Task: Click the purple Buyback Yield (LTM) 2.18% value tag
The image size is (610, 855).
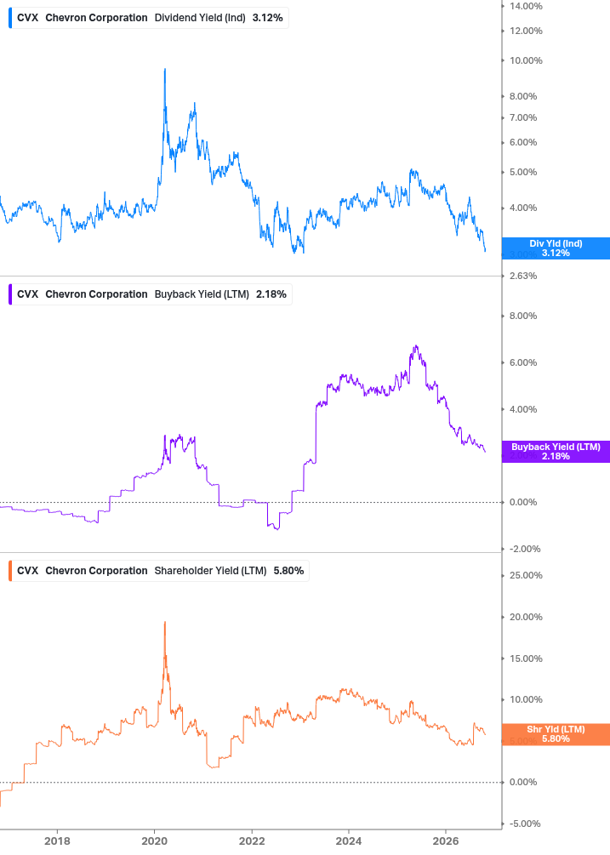Action: click(x=556, y=452)
